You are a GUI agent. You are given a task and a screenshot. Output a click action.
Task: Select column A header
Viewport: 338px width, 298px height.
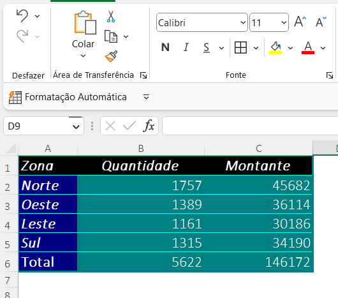tap(48, 148)
